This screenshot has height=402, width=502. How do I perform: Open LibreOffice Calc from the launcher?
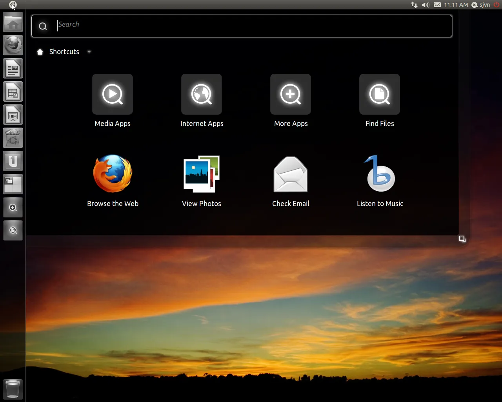click(x=13, y=92)
